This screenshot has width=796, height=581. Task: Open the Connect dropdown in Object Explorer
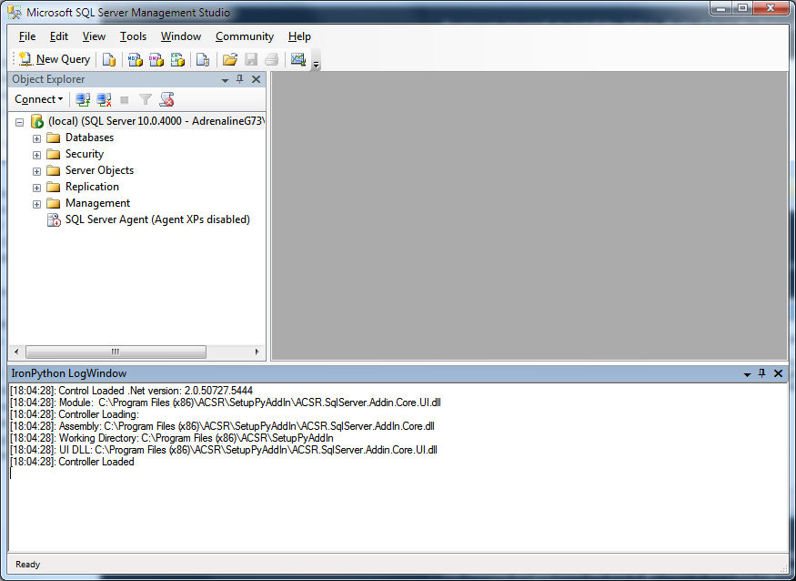coord(38,99)
